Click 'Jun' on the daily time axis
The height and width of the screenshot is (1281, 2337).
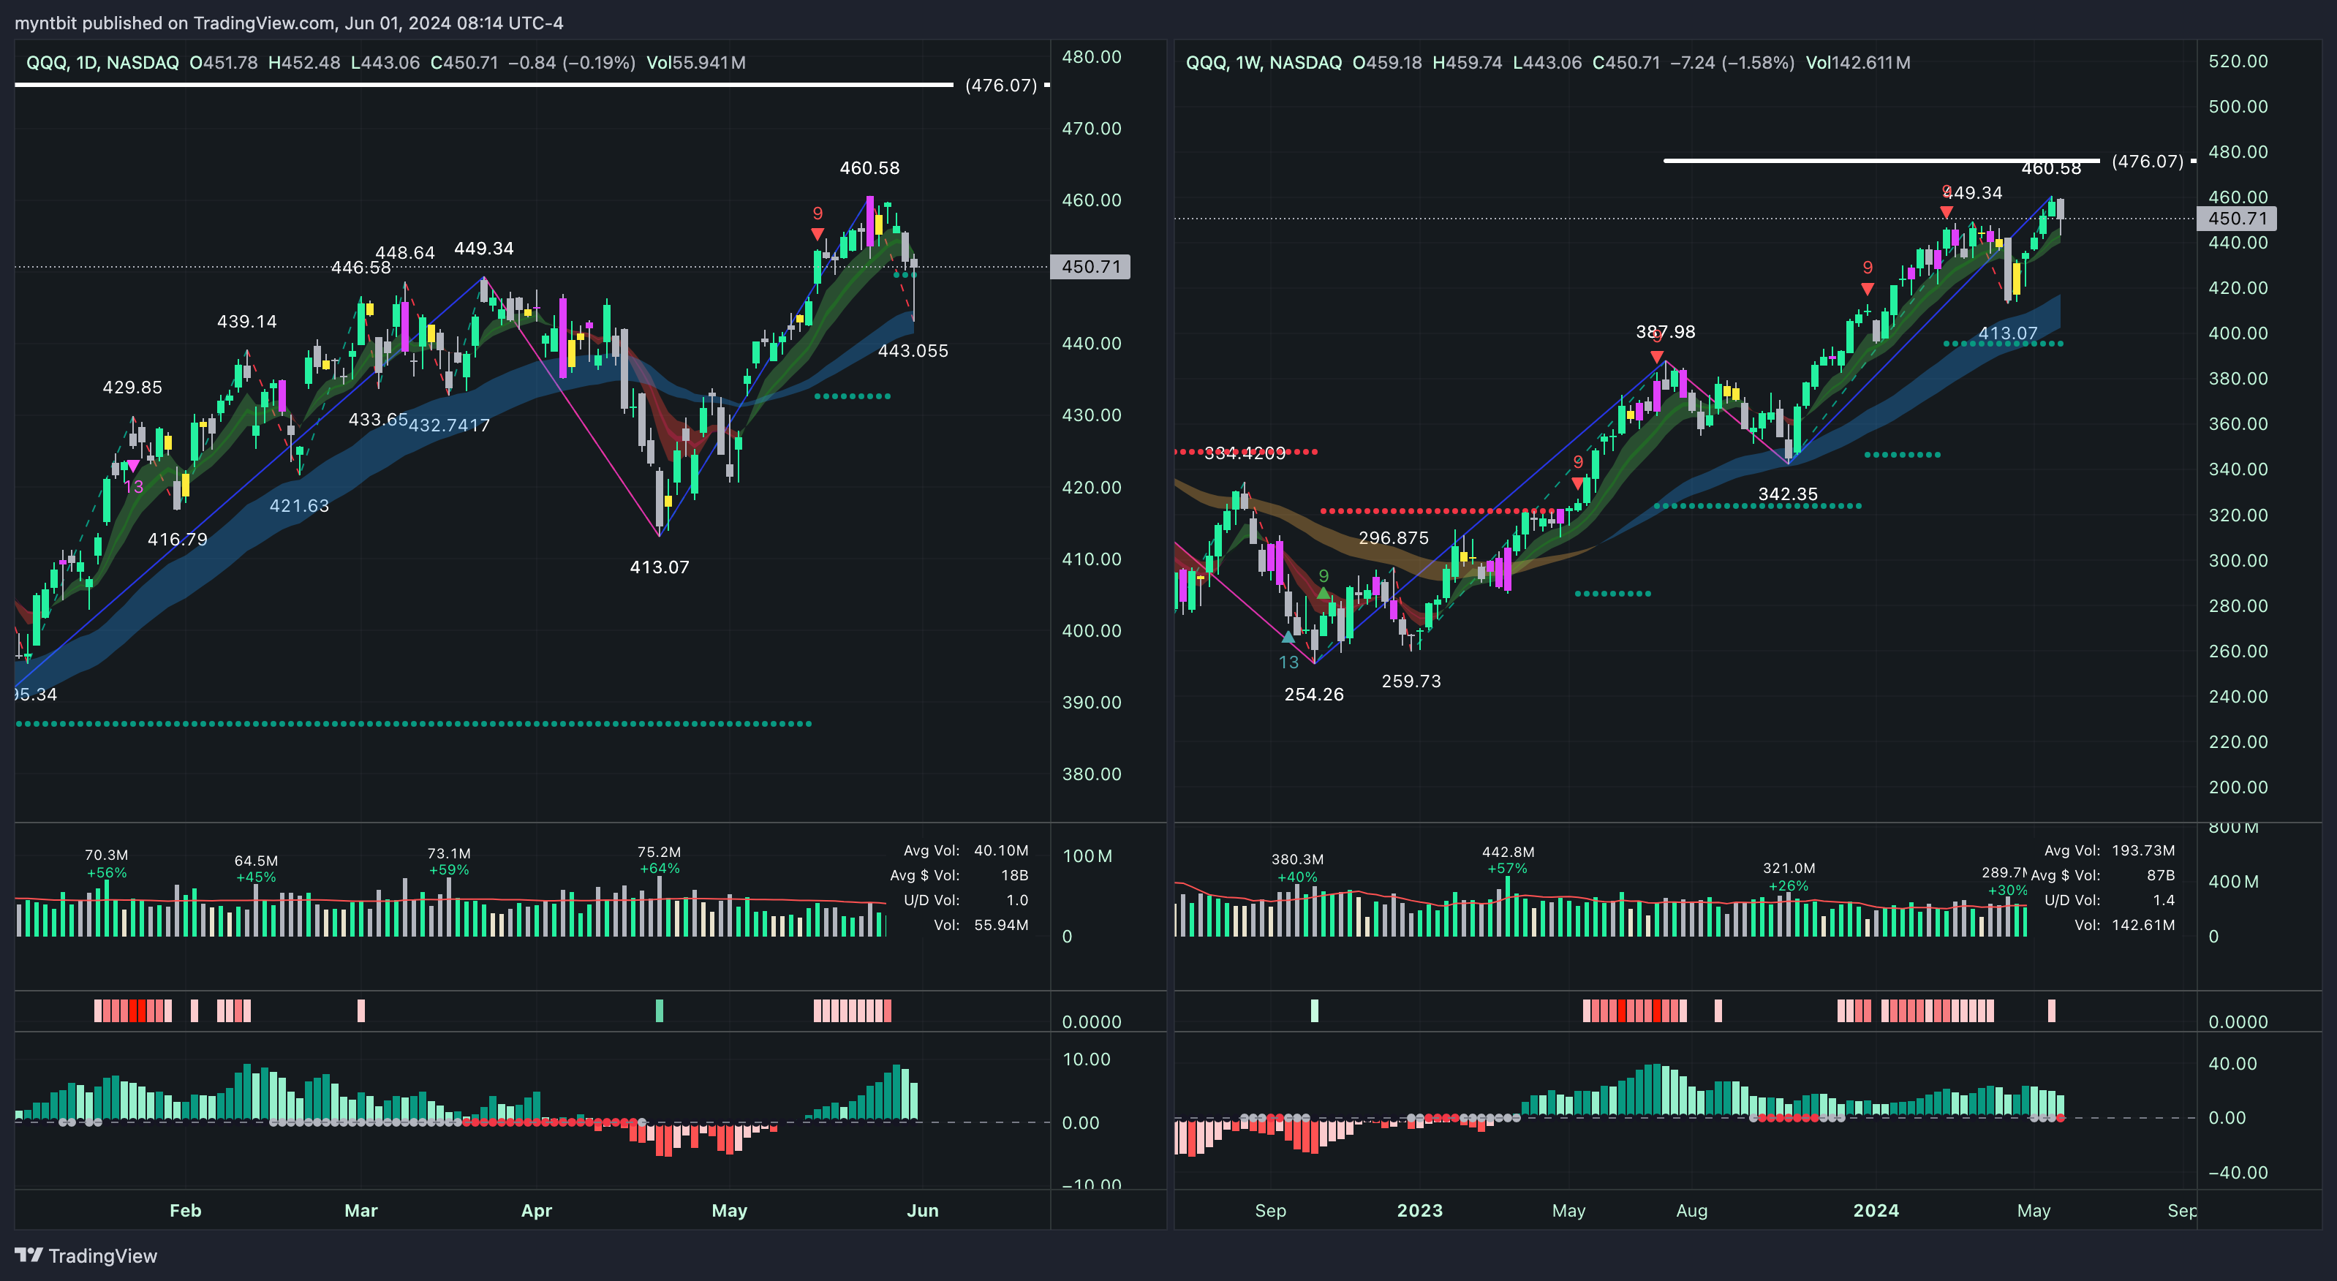point(923,1211)
